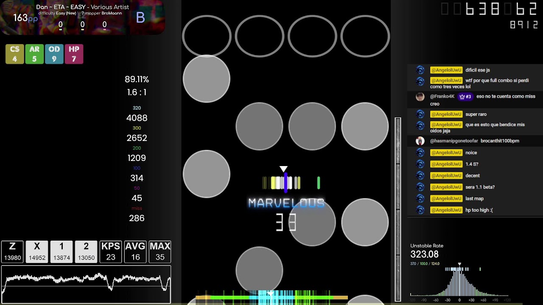This screenshot has height=305, width=543.
Task: Click the rightmost receptor ring at the top
Action: (x=365, y=36)
